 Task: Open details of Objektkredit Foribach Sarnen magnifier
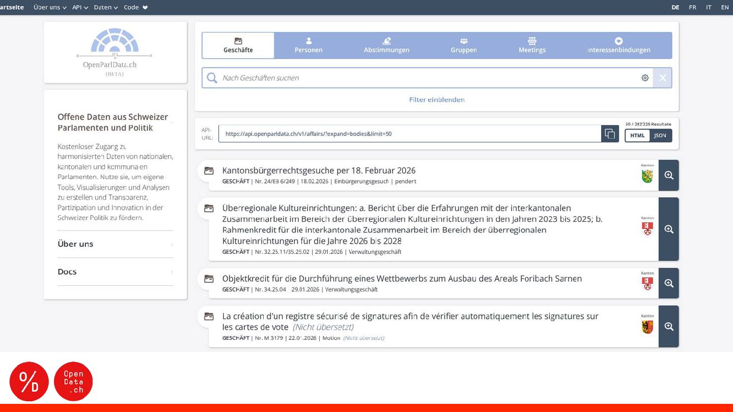pyautogui.click(x=669, y=283)
